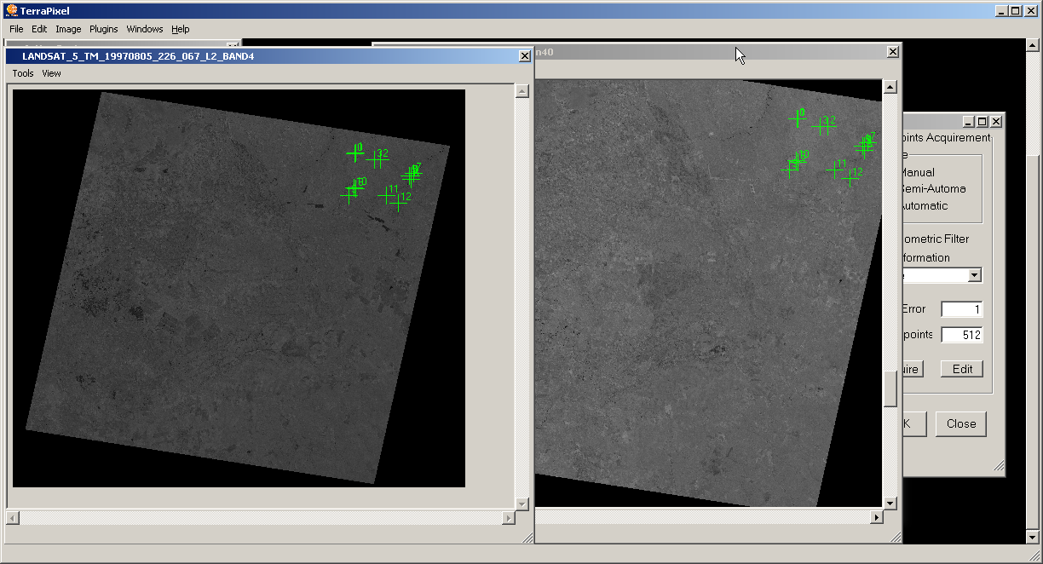The height and width of the screenshot is (564, 1043).
Task: Click the TerraPixel application icon in title bar
Action: point(12,11)
